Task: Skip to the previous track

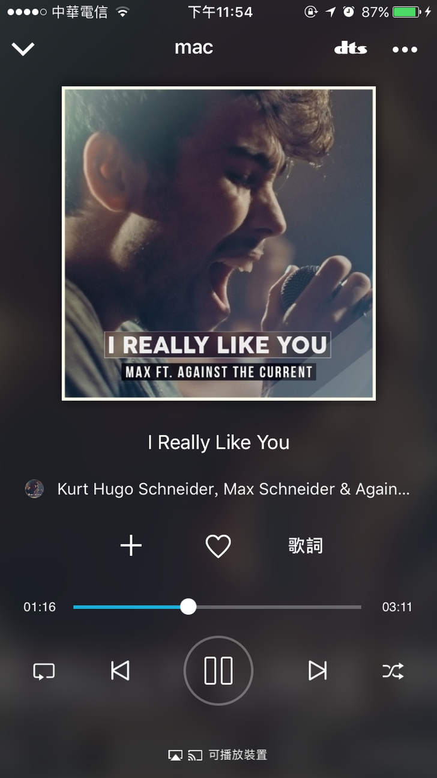Action: click(x=120, y=670)
